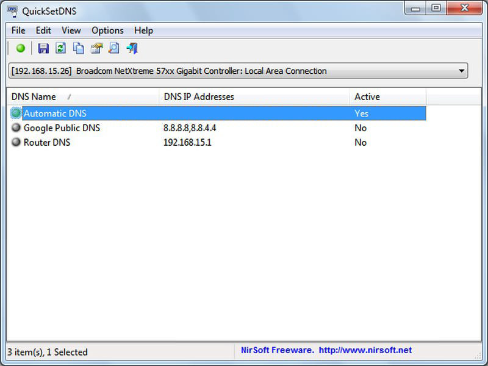Click the 192.168.15.1 address cell
Image resolution: width=488 pixels, height=366 pixels.
[187, 143]
